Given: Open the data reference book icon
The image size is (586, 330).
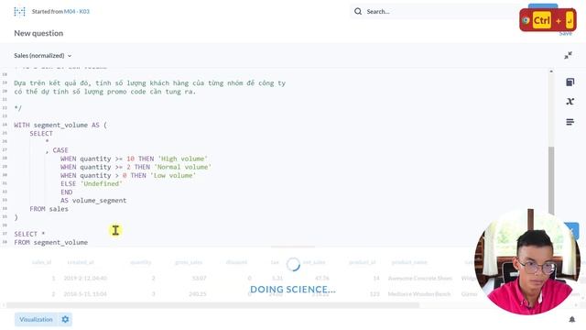Looking at the screenshot, I should 570,82.
